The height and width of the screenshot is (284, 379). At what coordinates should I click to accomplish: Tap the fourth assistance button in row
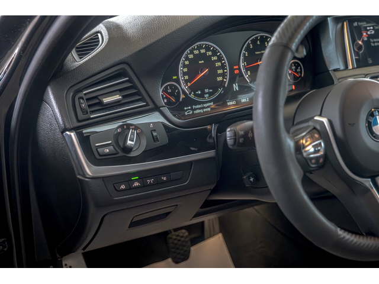[x=165, y=179]
